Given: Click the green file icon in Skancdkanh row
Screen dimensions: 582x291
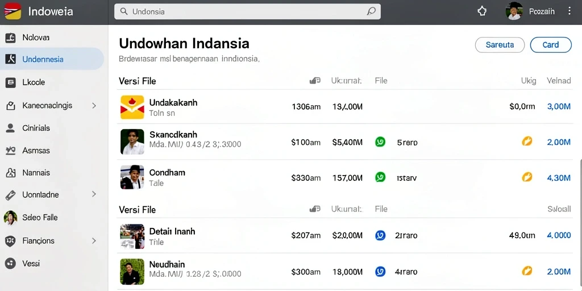Looking at the screenshot, I should tap(380, 142).
